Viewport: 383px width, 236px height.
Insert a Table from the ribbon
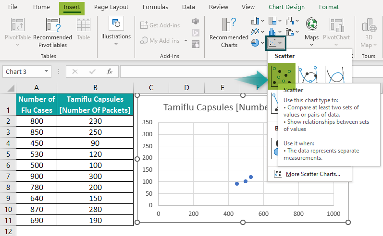[x=84, y=29]
